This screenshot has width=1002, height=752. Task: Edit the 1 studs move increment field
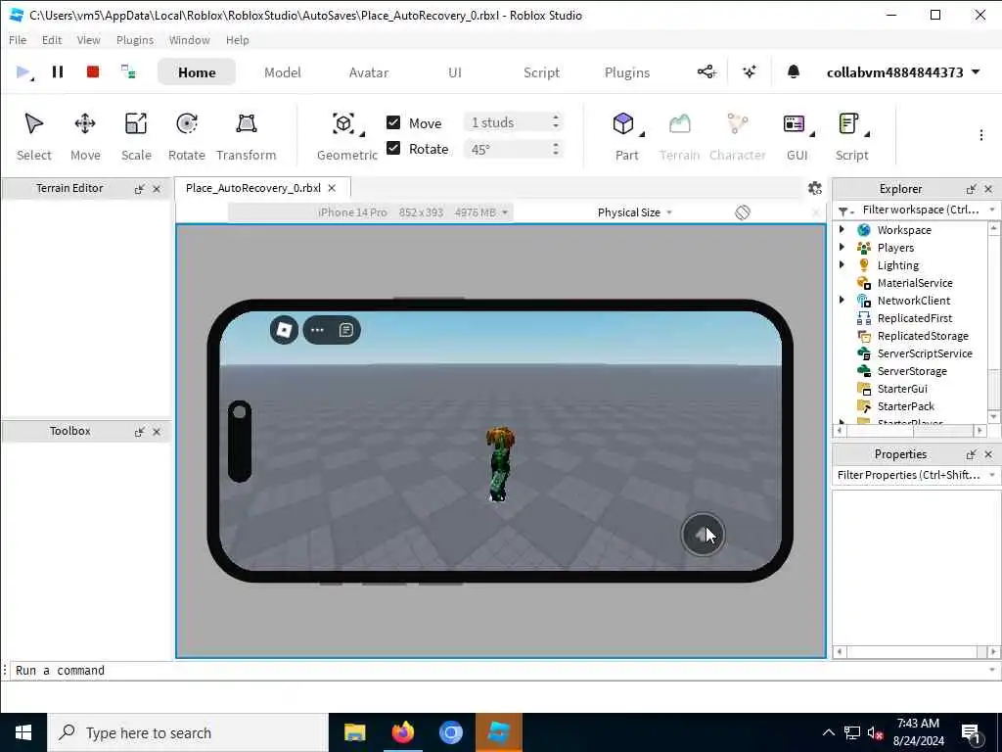507,122
